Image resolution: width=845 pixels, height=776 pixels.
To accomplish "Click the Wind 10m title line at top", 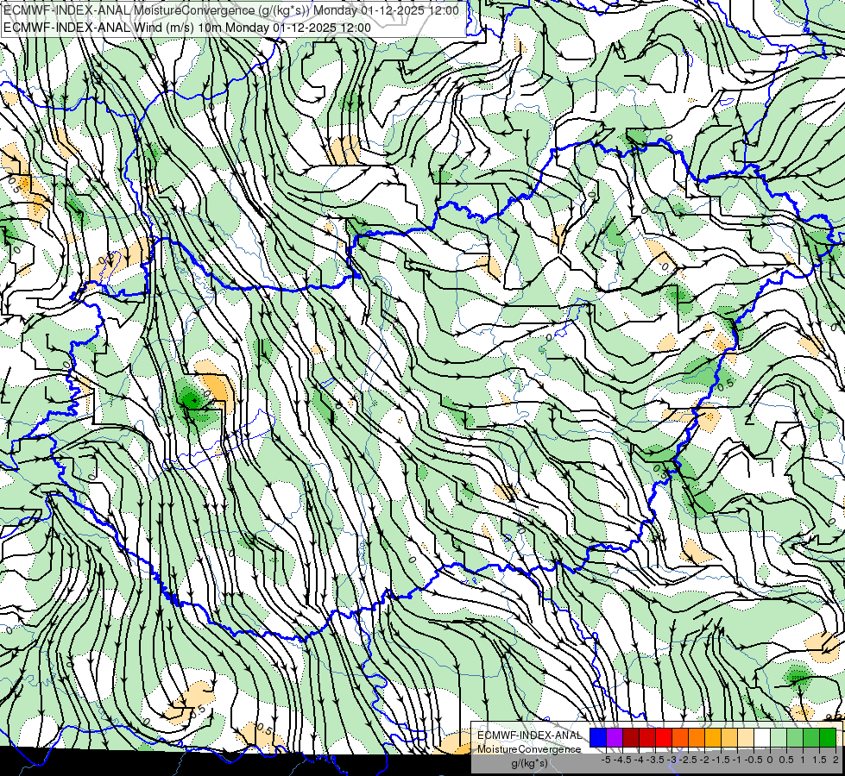I will click(x=187, y=28).
